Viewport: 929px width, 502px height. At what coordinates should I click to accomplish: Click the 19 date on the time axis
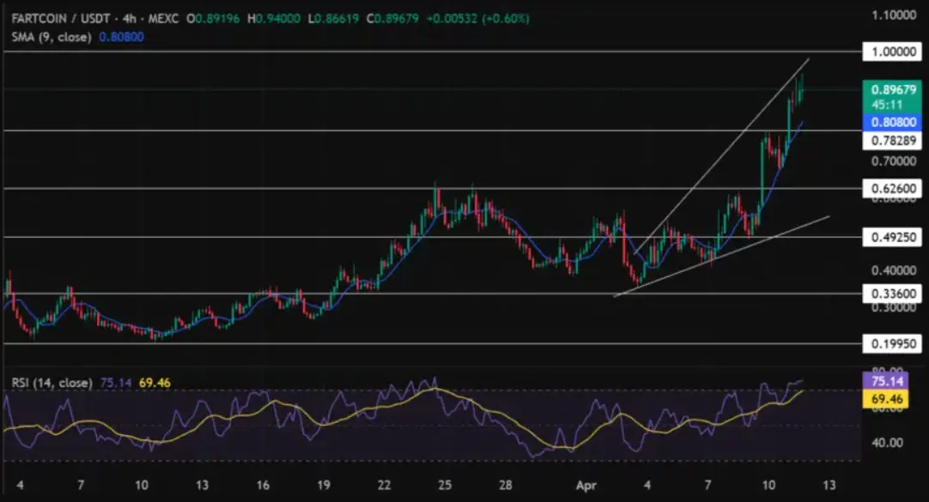coord(325,485)
